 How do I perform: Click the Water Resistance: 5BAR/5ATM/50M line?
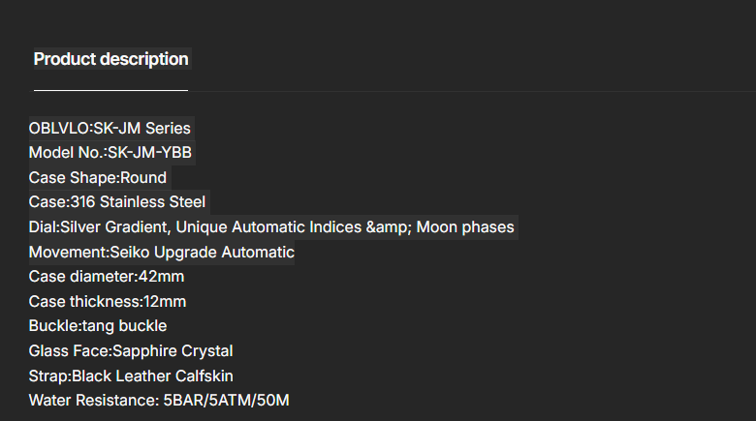(159, 401)
